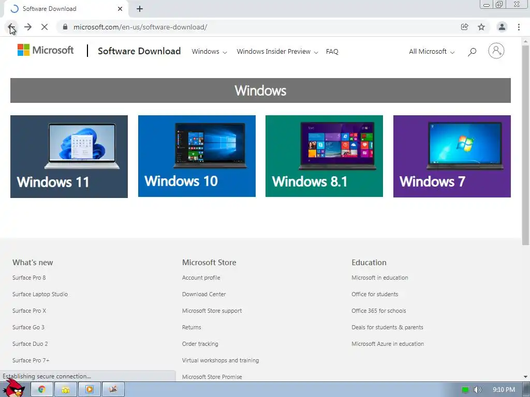Open the Windows 10 tile

(x=197, y=156)
